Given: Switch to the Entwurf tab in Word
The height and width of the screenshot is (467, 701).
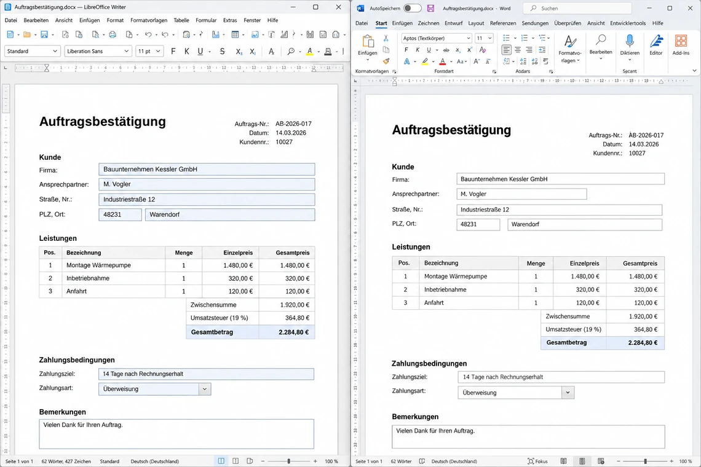Looking at the screenshot, I should pos(453,23).
